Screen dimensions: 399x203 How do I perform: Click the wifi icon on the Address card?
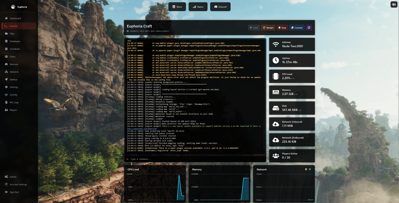(x=275, y=45)
